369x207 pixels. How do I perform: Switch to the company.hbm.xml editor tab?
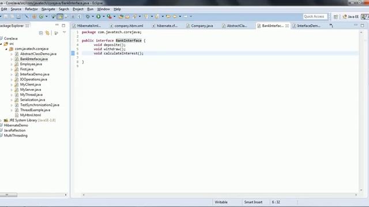(127, 26)
